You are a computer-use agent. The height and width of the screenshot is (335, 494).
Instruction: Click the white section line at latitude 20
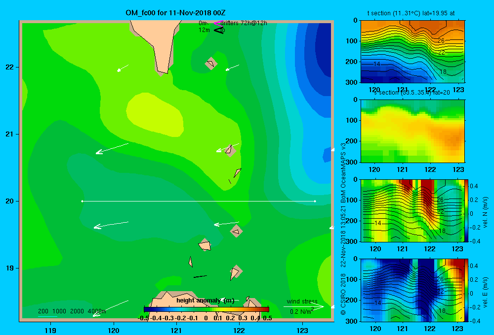[199, 201]
